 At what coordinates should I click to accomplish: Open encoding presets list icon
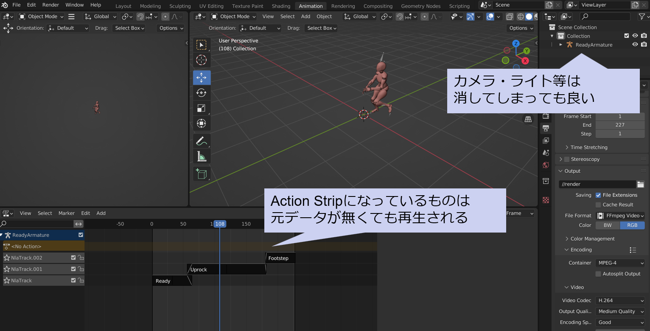tap(633, 250)
